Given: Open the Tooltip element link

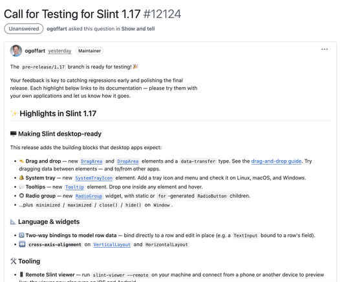Looking at the screenshot, I should (74, 187).
